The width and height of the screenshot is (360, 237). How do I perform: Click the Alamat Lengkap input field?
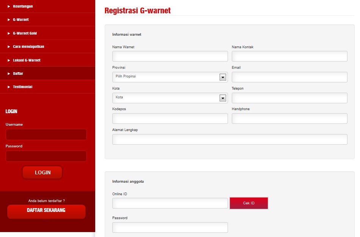230,139
